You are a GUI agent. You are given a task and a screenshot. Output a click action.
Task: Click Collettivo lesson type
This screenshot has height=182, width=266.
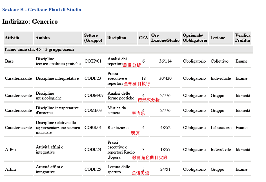click(220, 61)
